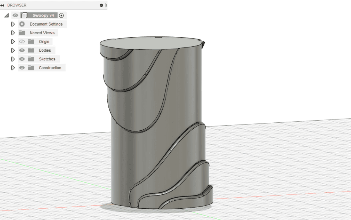Select Sketches text label

tap(47, 59)
